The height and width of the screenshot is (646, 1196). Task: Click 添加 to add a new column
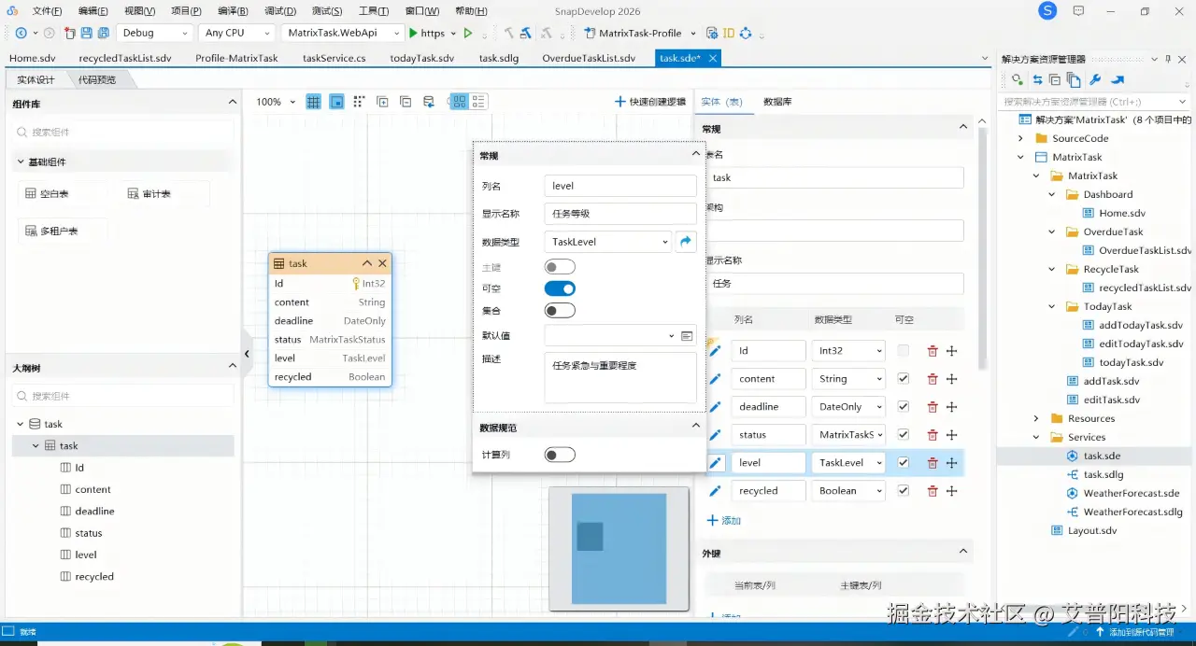(x=724, y=520)
